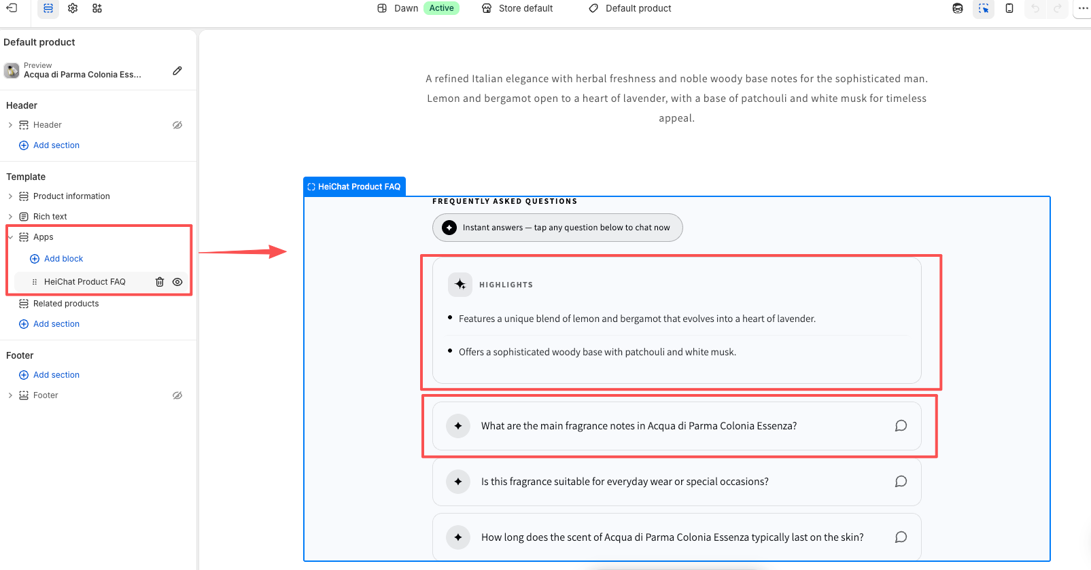Click the Acqua di Parma preview thumbnail

coord(12,71)
